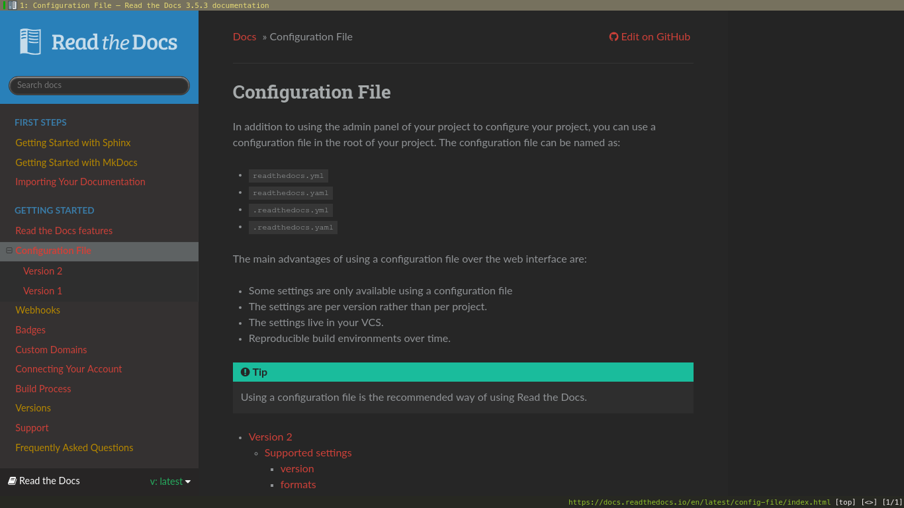The height and width of the screenshot is (508, 904).
Task: Go to the Webhooks page
Action: click(38, 310)
